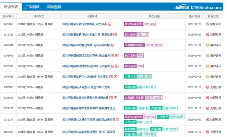Click 用户评分 status icon, 2025-02-25 row
227x137 pixels.
click(208, 66)
